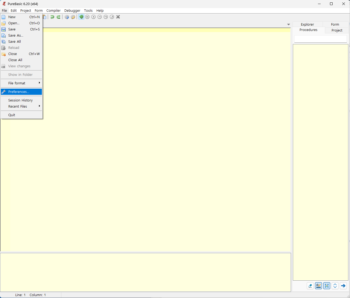Click the New file icon in menu
The image size is (350, 298).
(x=3, y=17)
